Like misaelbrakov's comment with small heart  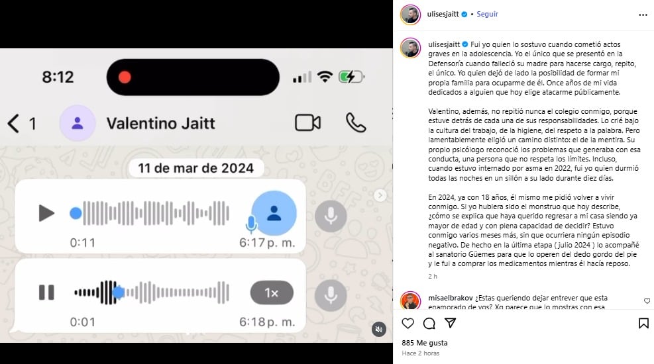pos(647,301)
